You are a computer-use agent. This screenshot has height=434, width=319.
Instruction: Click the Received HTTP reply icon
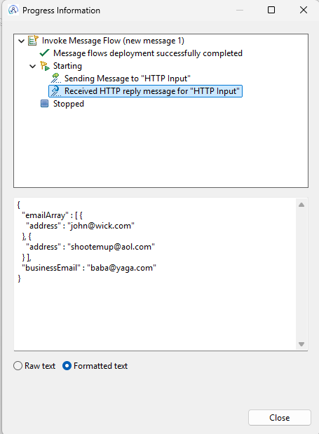pos(56,91)
